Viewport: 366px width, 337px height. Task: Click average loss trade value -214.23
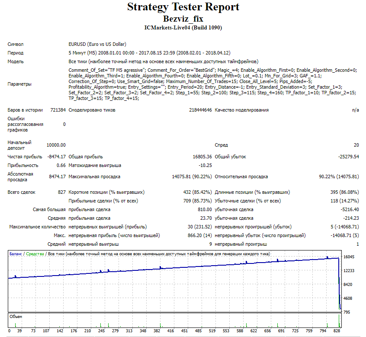pos(351,218)
